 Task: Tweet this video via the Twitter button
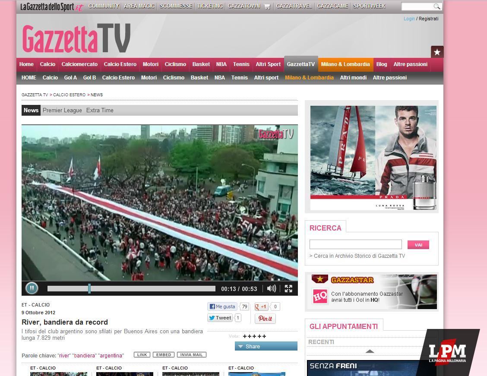click(220, 318)
